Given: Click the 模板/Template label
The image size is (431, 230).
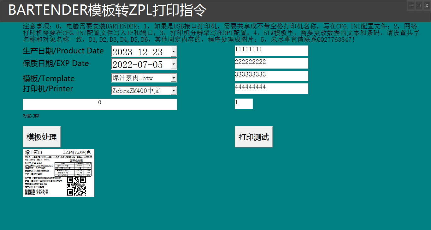Looking at the screenshot, I should coord(49,79).
